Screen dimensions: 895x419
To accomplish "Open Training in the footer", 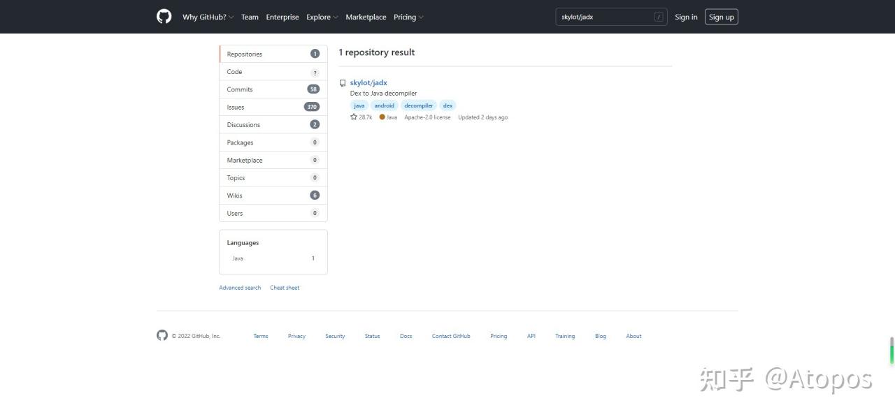I will click(565, 336).
